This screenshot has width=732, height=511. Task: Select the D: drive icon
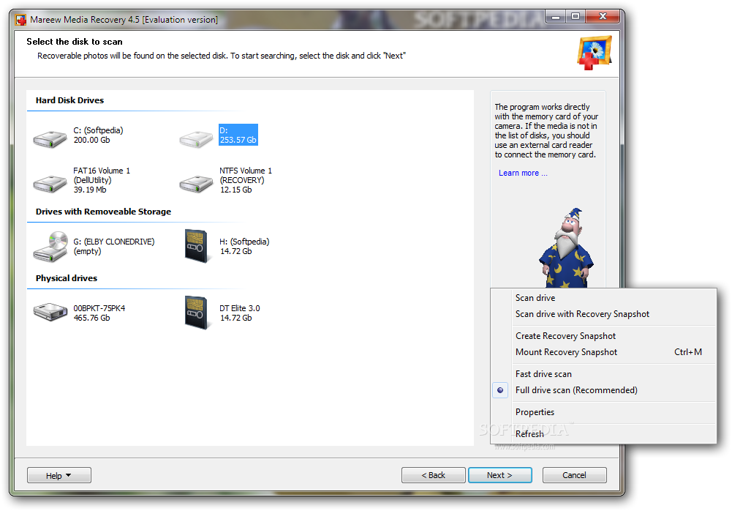196,137
